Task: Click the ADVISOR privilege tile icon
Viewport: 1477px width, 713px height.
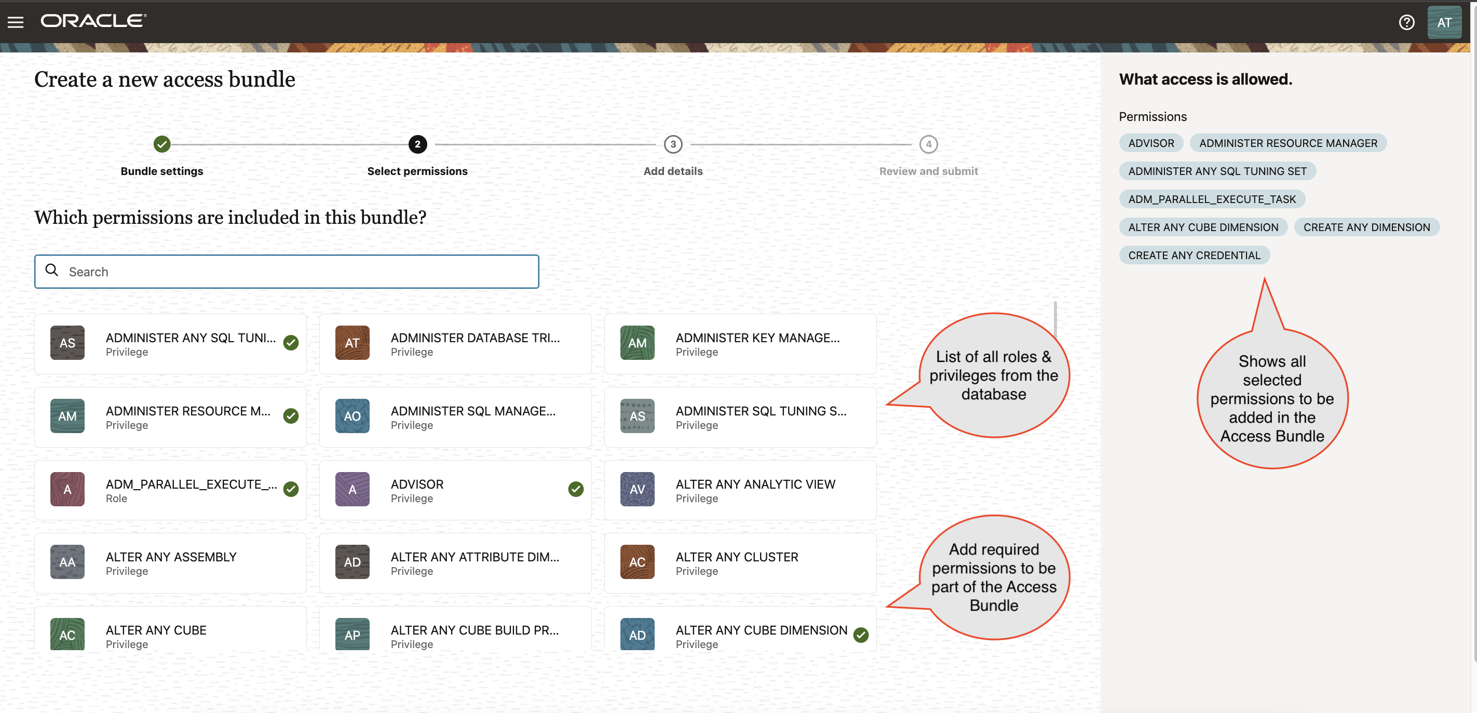Action: pos(351,489)
